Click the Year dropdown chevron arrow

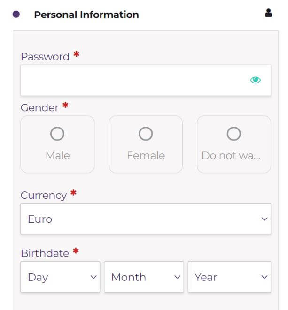[265, 277]
